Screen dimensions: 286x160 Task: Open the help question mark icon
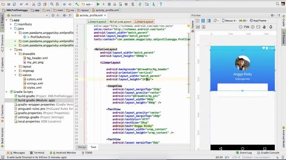pos(161,4)
